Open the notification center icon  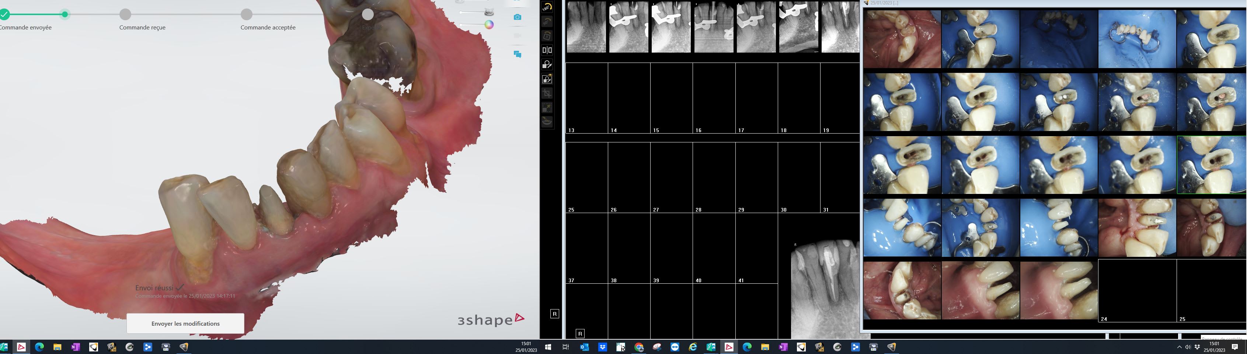coord(1235,347)
